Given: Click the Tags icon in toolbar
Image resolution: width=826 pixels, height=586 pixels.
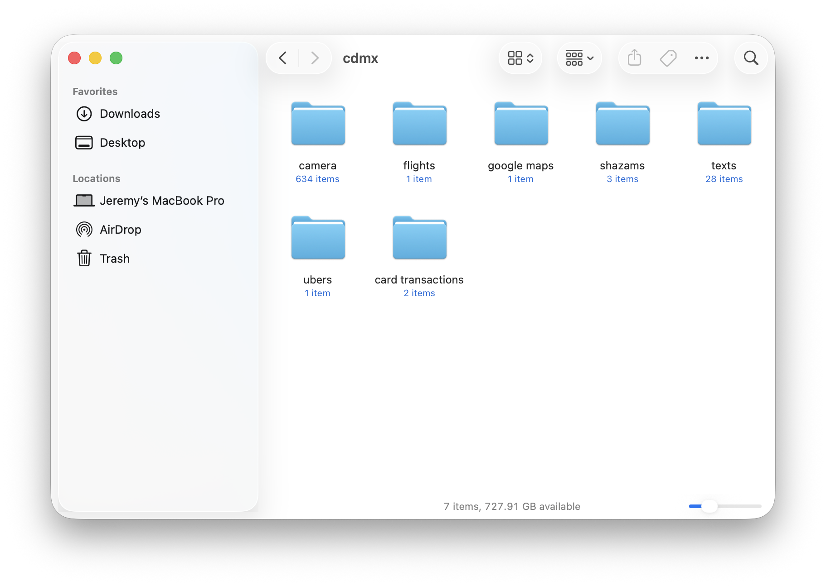Looking at the screenshot, I should click(668, 58).
